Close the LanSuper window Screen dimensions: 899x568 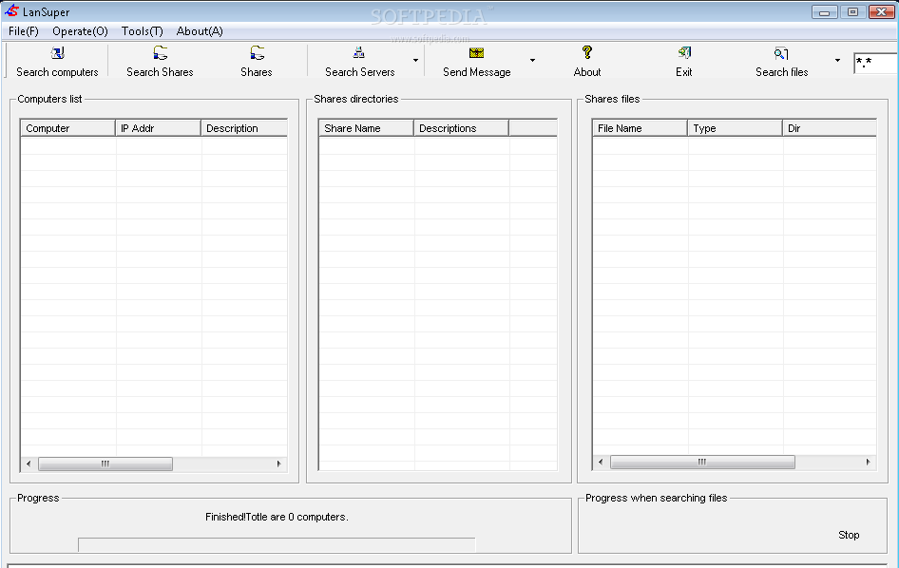pyautogui.click(x=881, y=11)
